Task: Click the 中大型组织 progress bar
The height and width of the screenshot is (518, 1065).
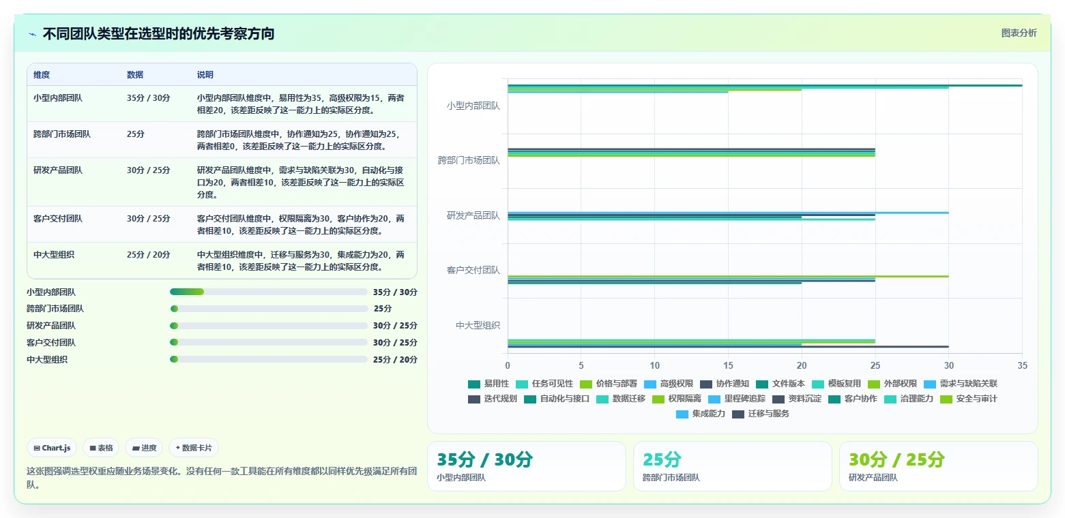Action: click(269, 359)
